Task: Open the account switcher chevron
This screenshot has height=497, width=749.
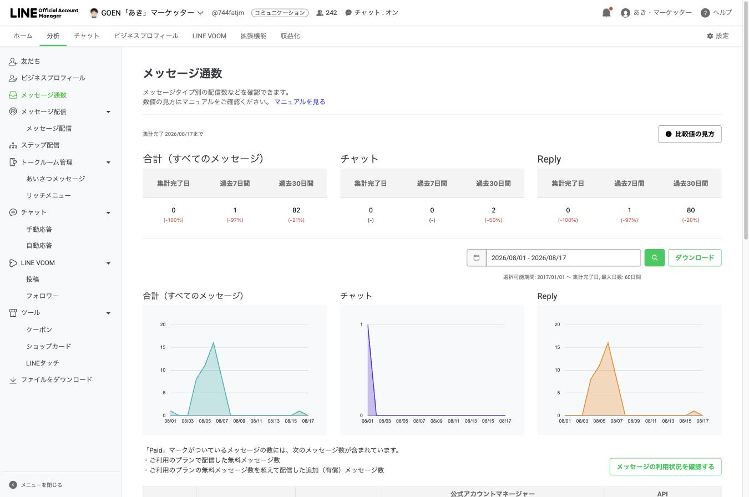Action: [x=200, y=13]
